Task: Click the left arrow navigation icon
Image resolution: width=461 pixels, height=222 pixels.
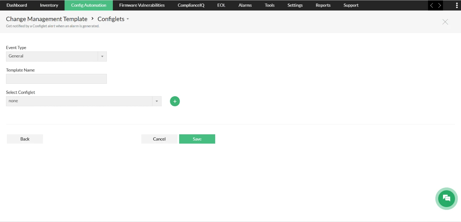Action: (x=432, y=5)
